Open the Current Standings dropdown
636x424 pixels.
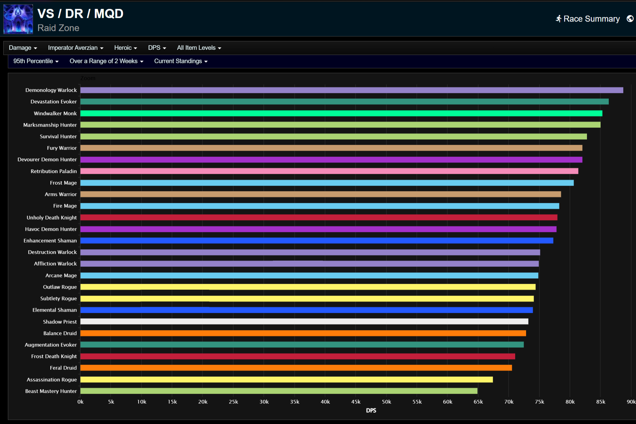coord(181,61)
